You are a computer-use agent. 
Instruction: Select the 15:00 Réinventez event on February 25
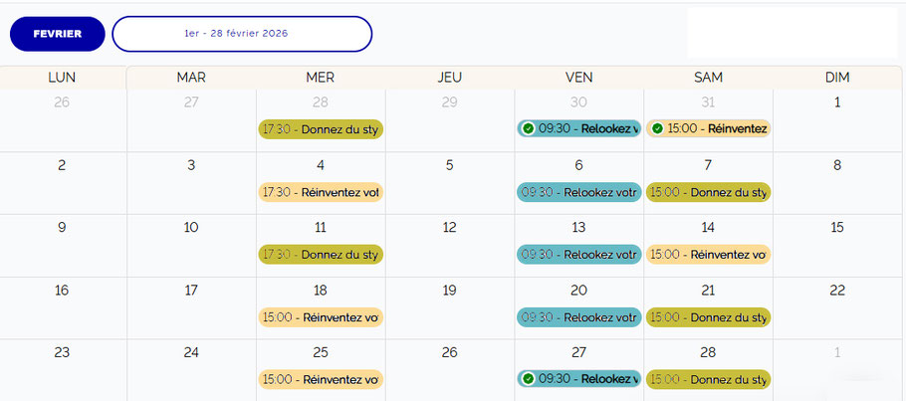tap(321, 379)
